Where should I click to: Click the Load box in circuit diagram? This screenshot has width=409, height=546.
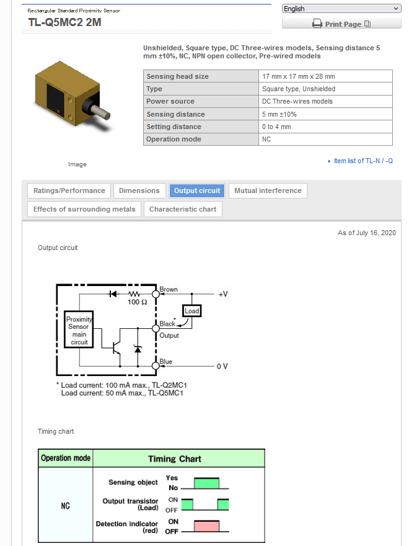click(191, 311)
